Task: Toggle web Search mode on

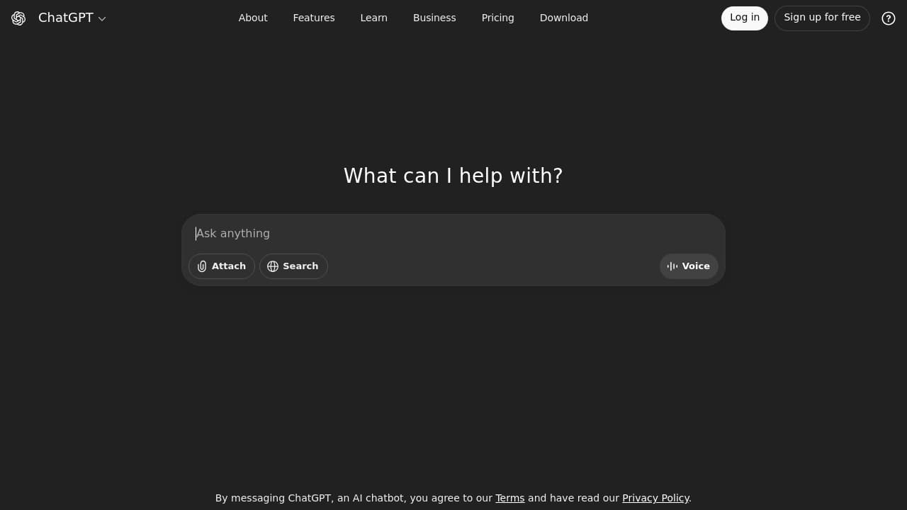Action: [293, 266]
